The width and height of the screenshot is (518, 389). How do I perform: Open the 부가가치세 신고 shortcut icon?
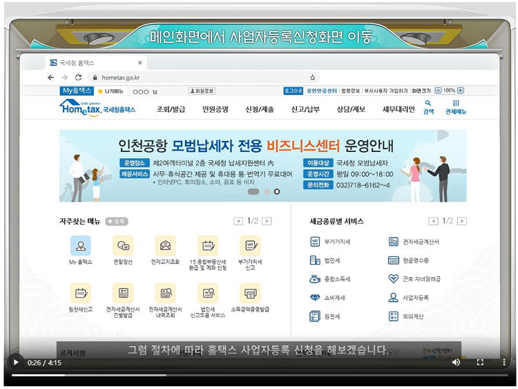coord(250,245)
